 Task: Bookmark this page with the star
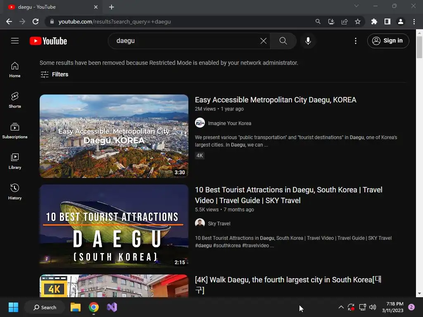click(x=357, y=21)
